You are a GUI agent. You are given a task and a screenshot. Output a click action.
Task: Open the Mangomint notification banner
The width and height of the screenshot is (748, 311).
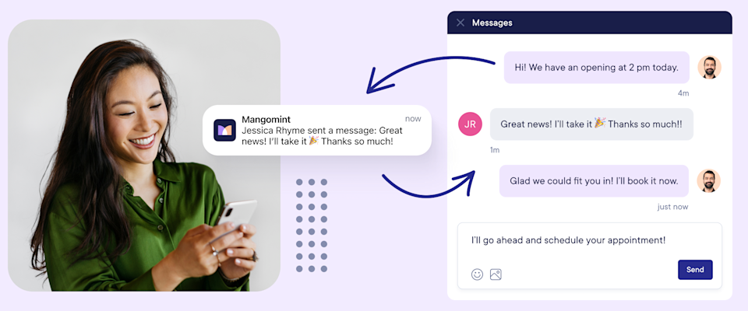point(317,130)
